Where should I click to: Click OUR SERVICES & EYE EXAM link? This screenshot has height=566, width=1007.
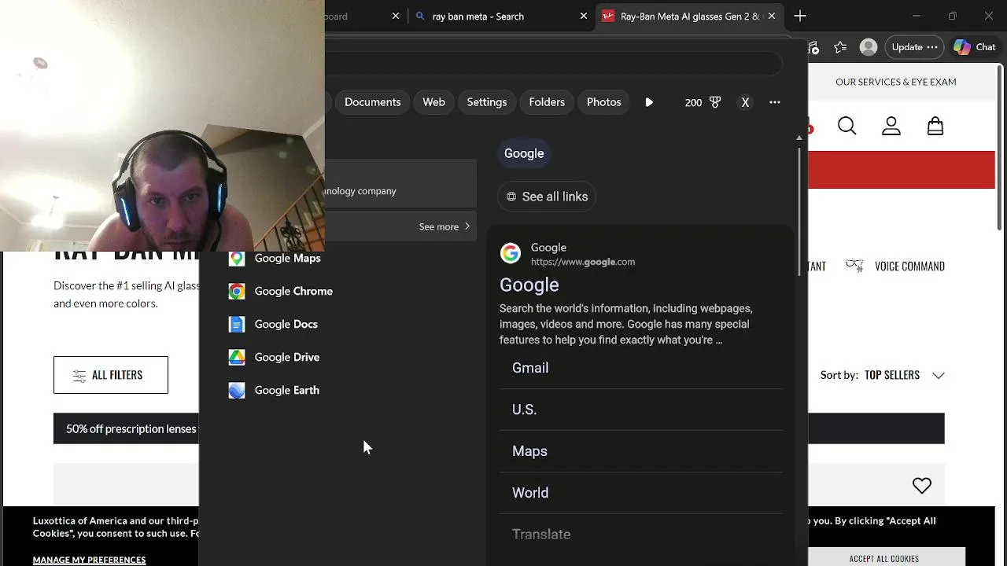(x=896, y=82)
